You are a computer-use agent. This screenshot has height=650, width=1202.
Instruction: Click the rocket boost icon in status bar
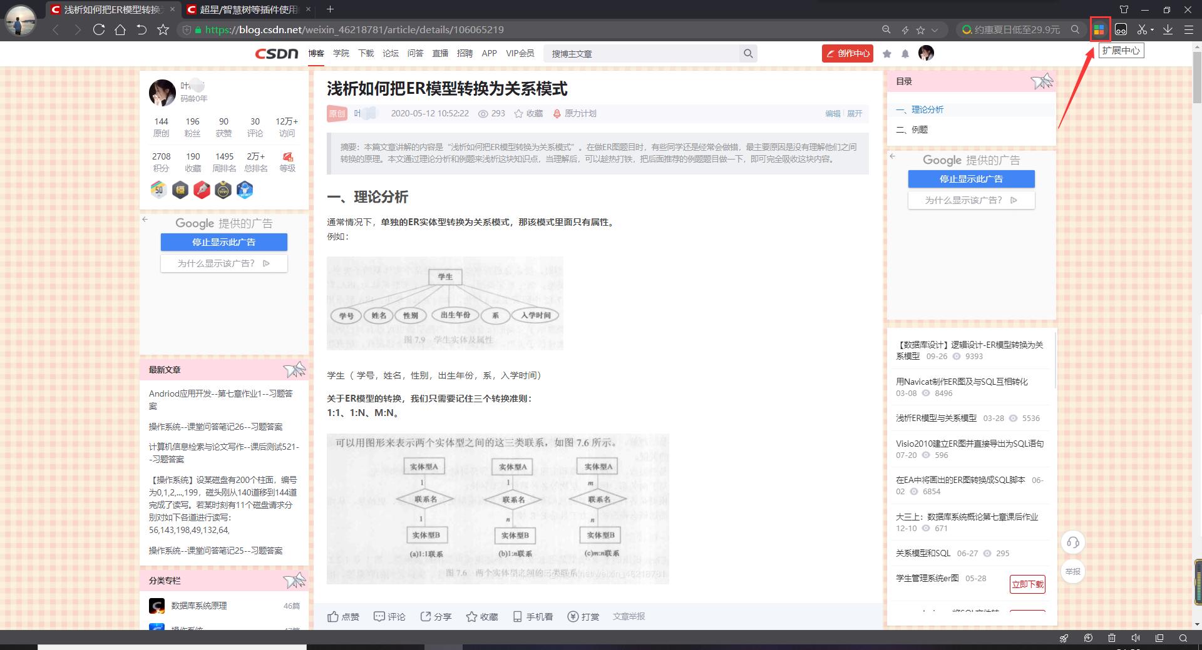1064,638
